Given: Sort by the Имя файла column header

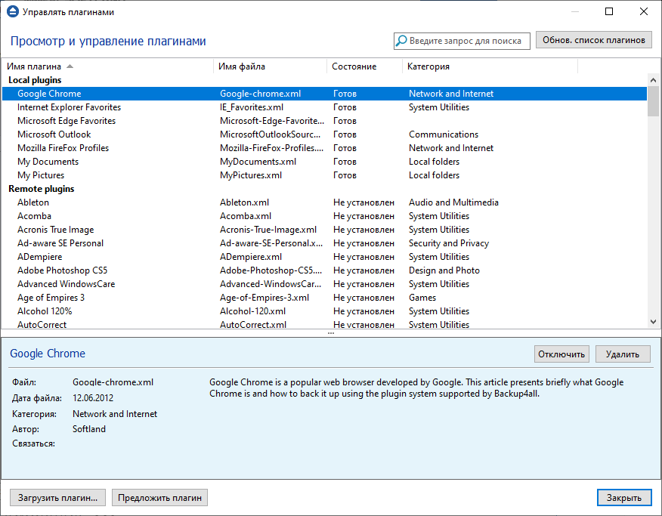Looking at the screenshot, I should pos(242,66).
